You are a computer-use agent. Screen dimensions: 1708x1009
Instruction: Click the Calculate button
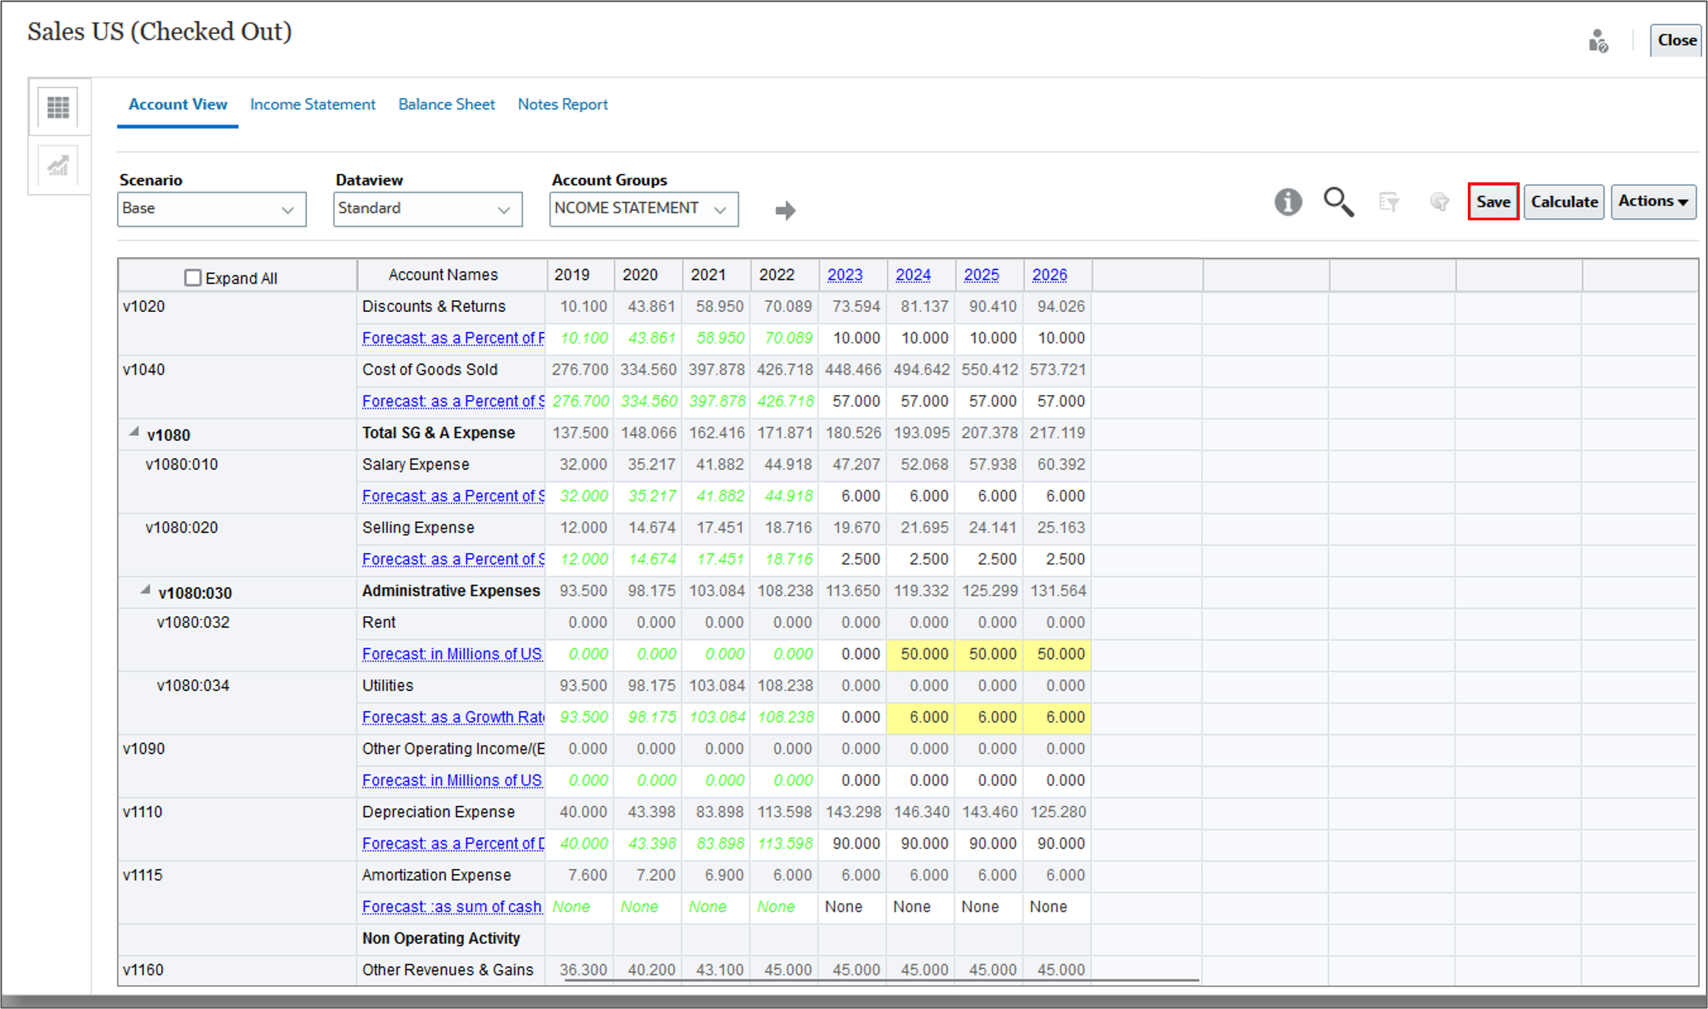point(1564,201)
